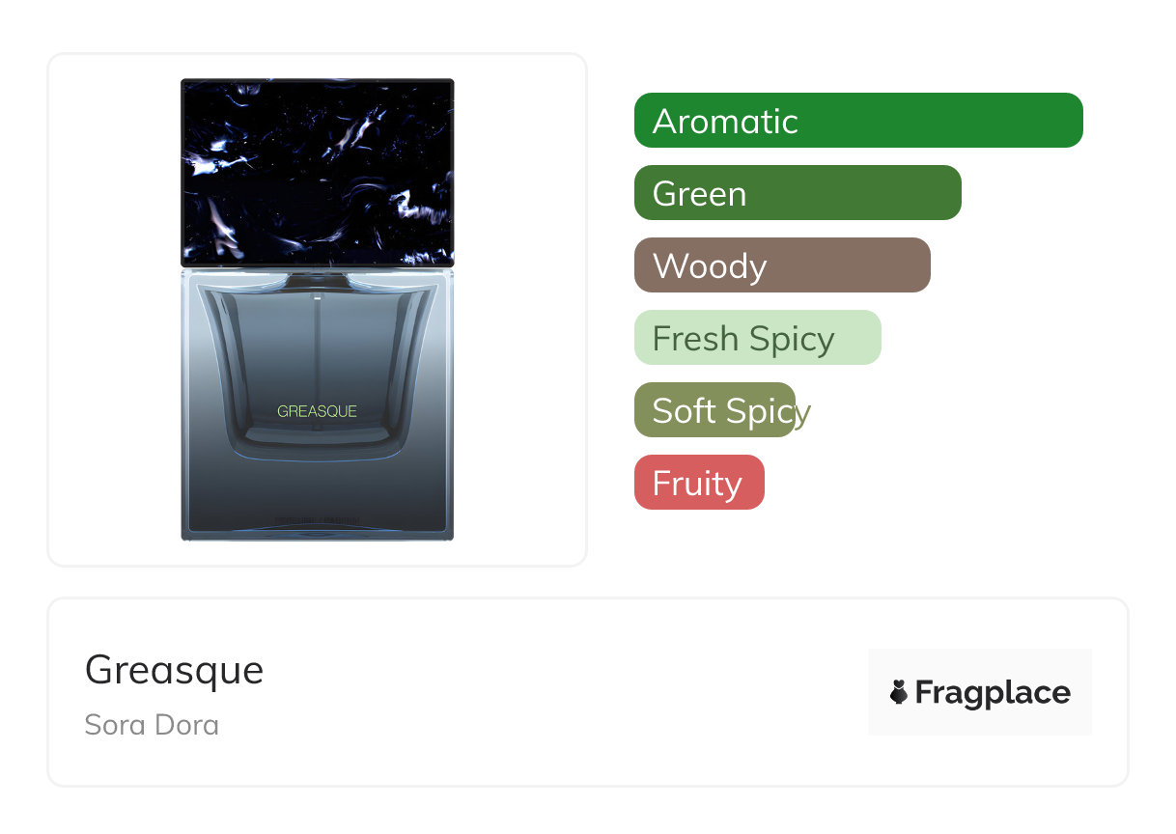The width and height of the screenshot is (1176, 834).
Task: Select the Aromatic accord bar
Action: [857, 121]
